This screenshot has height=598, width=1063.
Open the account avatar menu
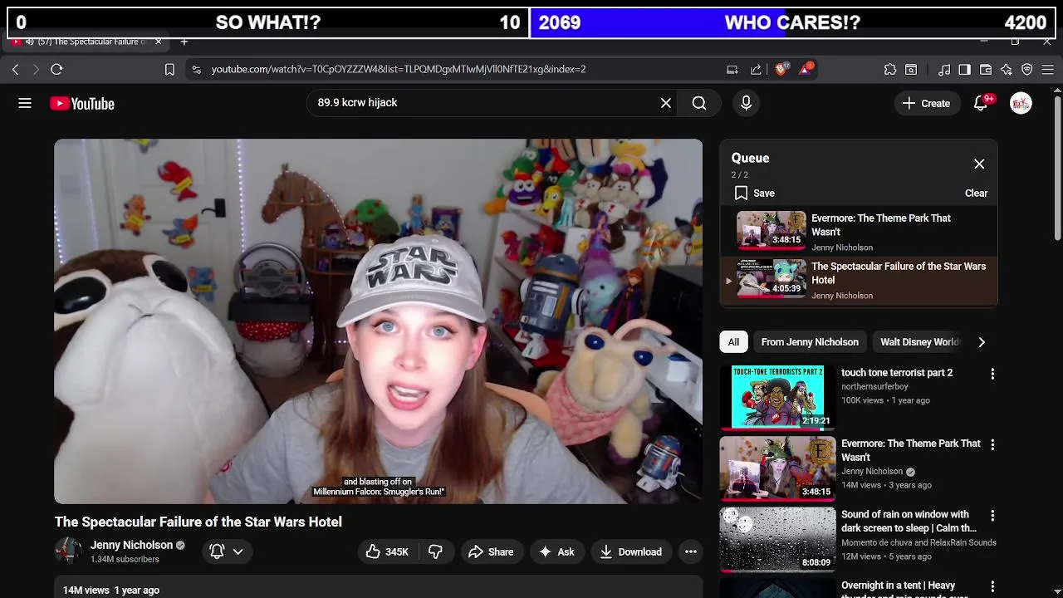pyautogui.click(x=1021, y=103)
